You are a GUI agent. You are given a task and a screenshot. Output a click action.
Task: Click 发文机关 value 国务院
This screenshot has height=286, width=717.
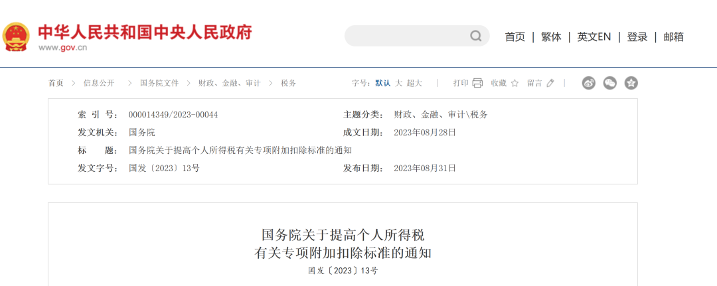tap(142, 133)
